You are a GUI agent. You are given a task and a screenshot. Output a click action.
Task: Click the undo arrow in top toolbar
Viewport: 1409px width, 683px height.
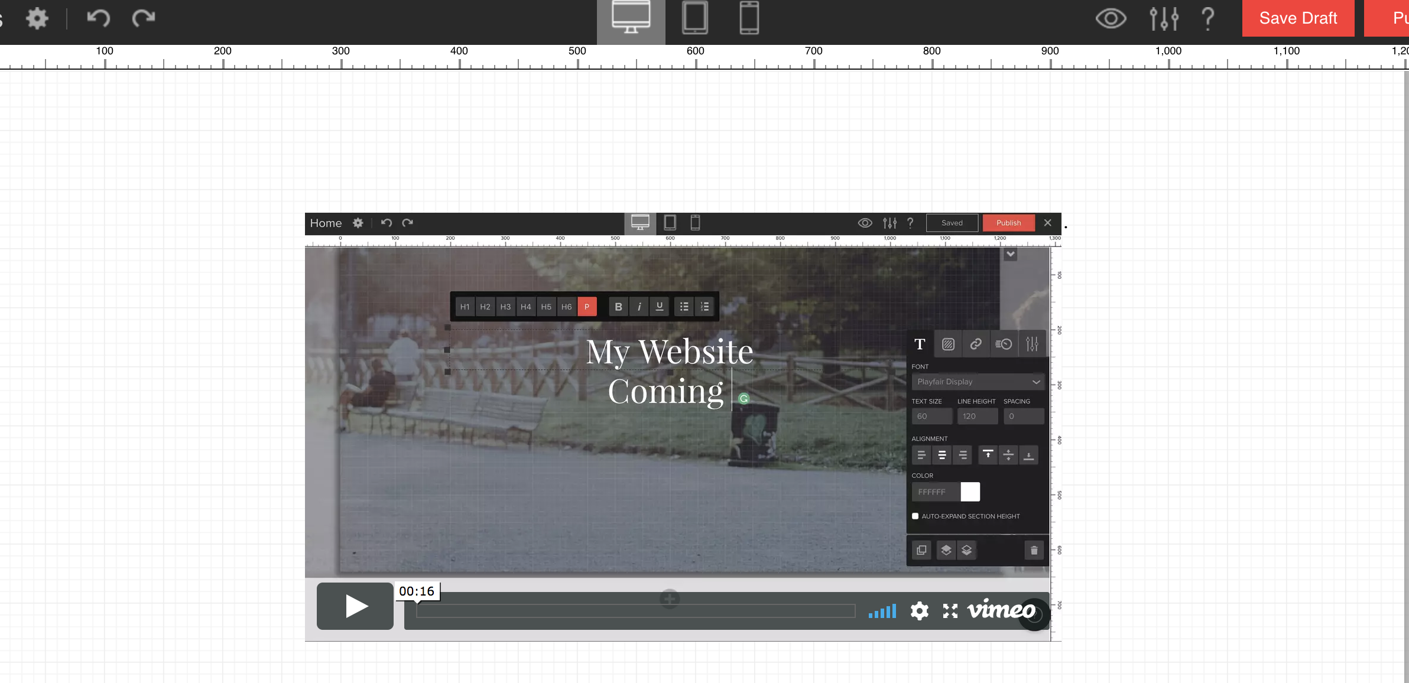[x=98, y=18]
